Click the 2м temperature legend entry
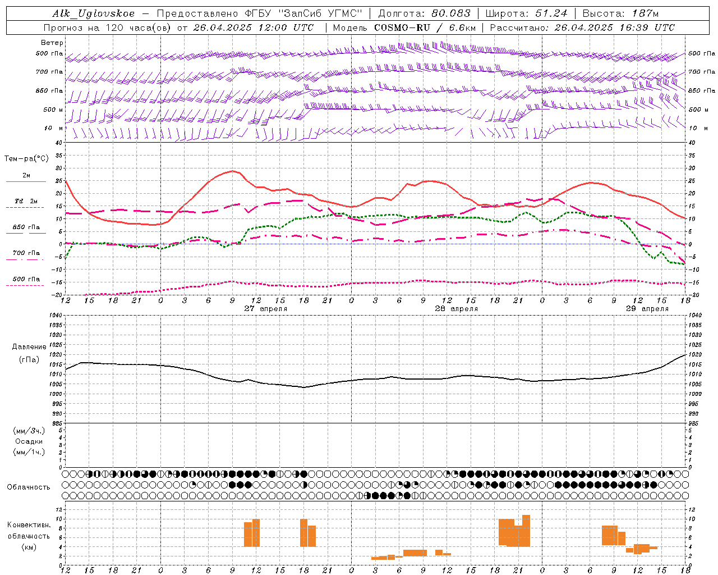 click(26, 176)
